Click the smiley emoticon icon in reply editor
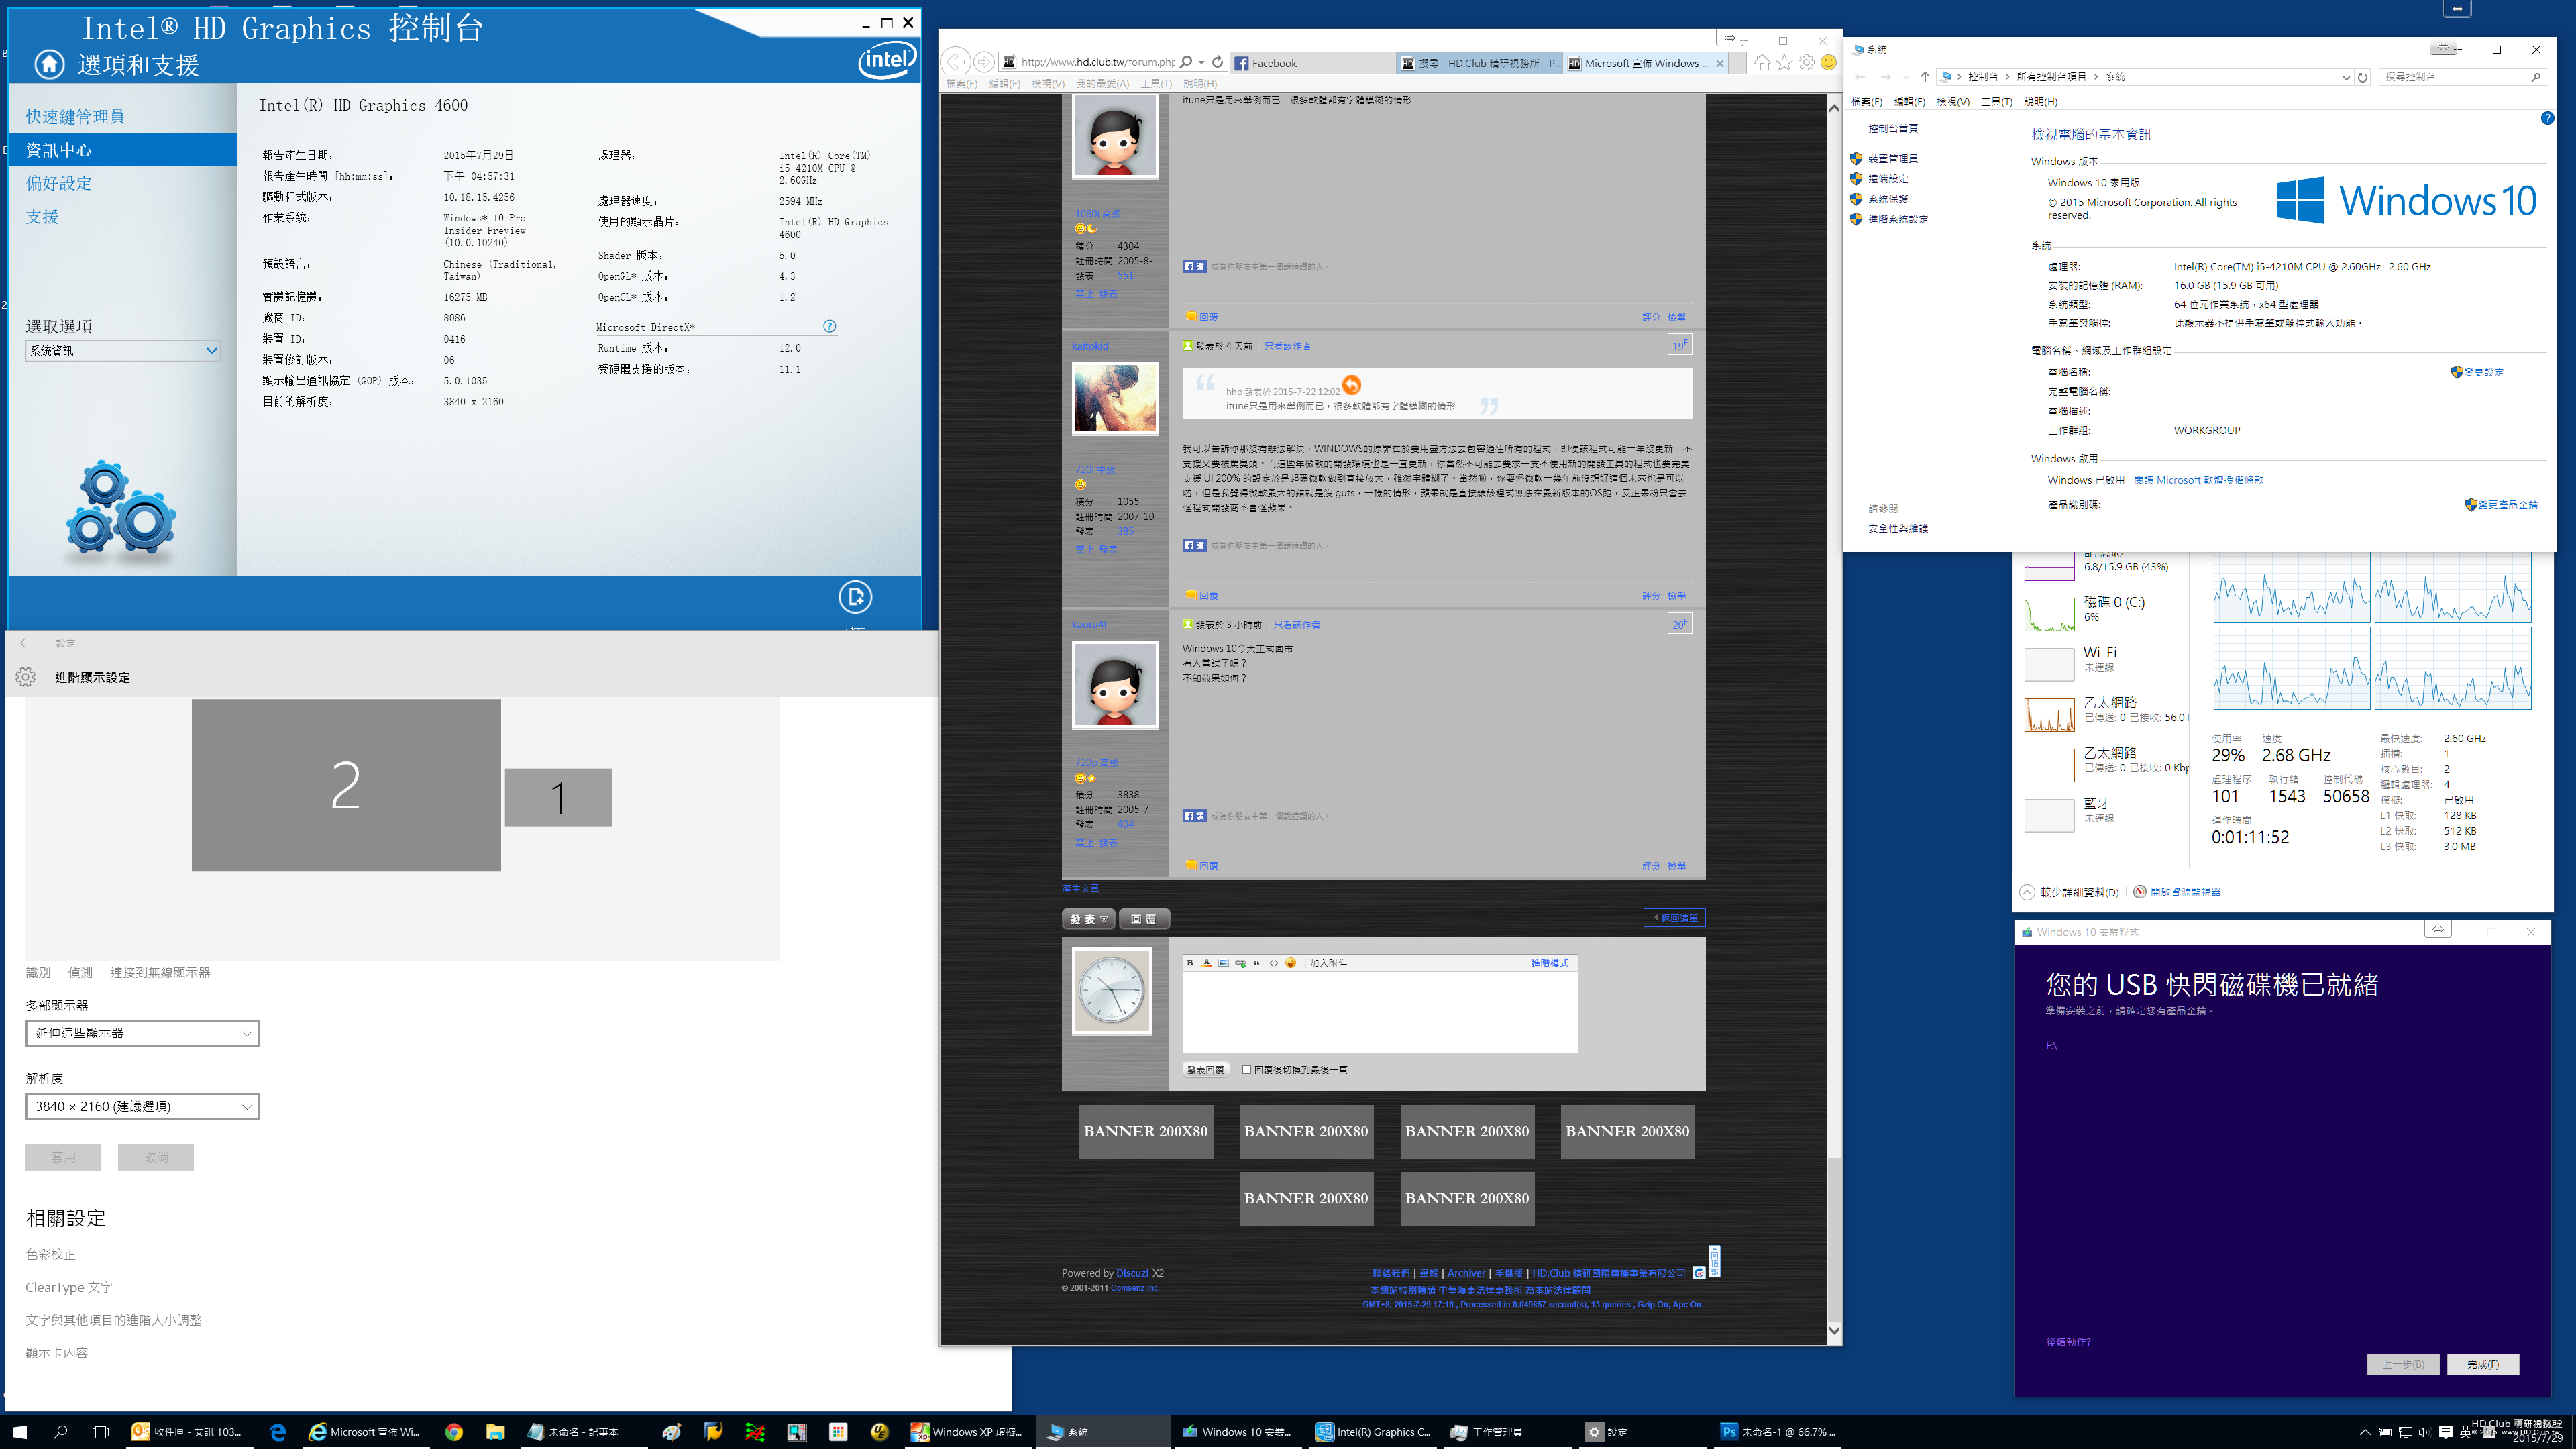Image resolution: width=2576 pixels, height=1449 pixels. point(1290,963)
